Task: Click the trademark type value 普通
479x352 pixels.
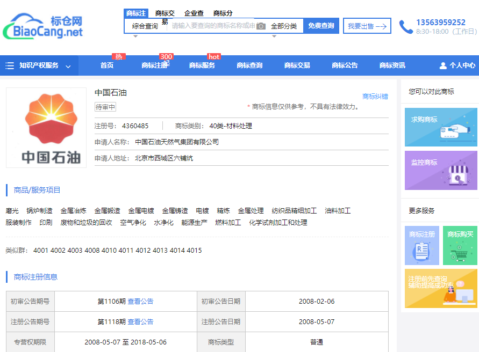Action: pos(317,342)
